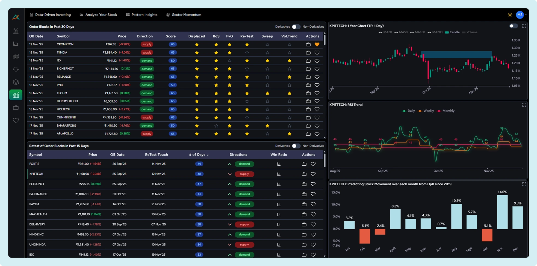This screenshot has height=266, width=537.
Task: Toggle Derivatives switch in Retest panel
Action: pyautogui.click(x=296, y=146)
